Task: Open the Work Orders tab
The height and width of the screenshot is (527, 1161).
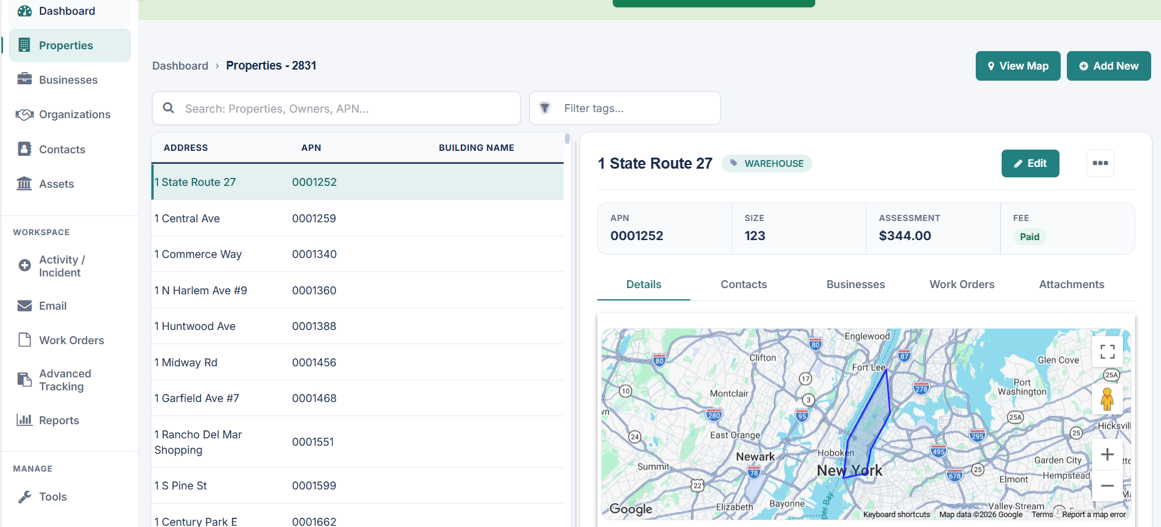Action: (962, 284)
